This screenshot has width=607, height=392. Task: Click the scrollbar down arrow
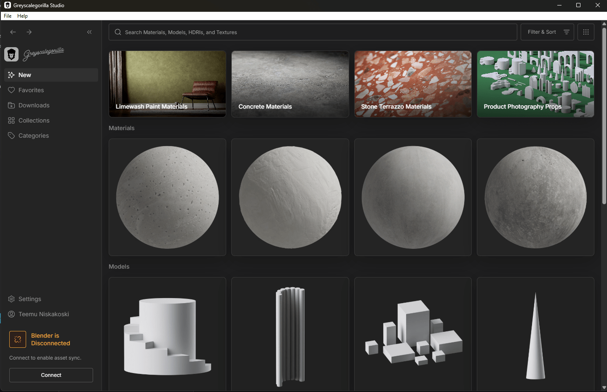(x=604, y=388)
